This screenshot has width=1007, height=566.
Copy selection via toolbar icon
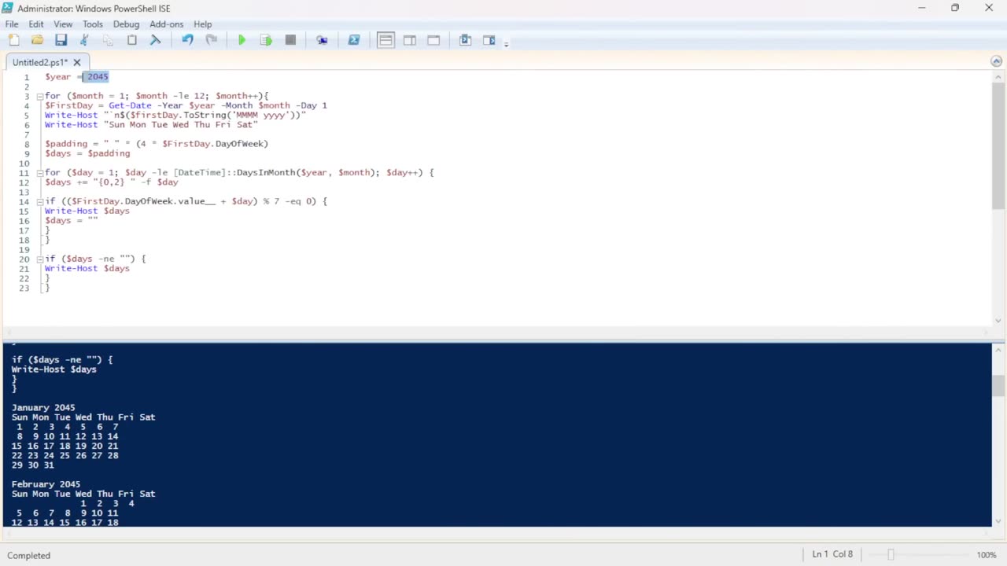click(x=108, y=40)
